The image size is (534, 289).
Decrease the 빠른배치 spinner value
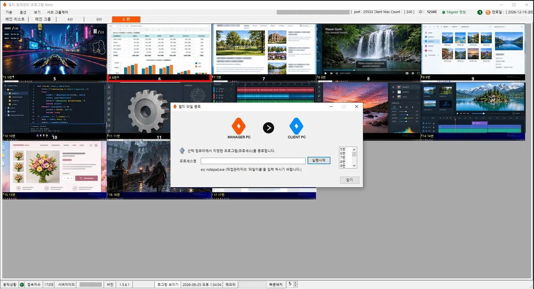click(296, 286)
